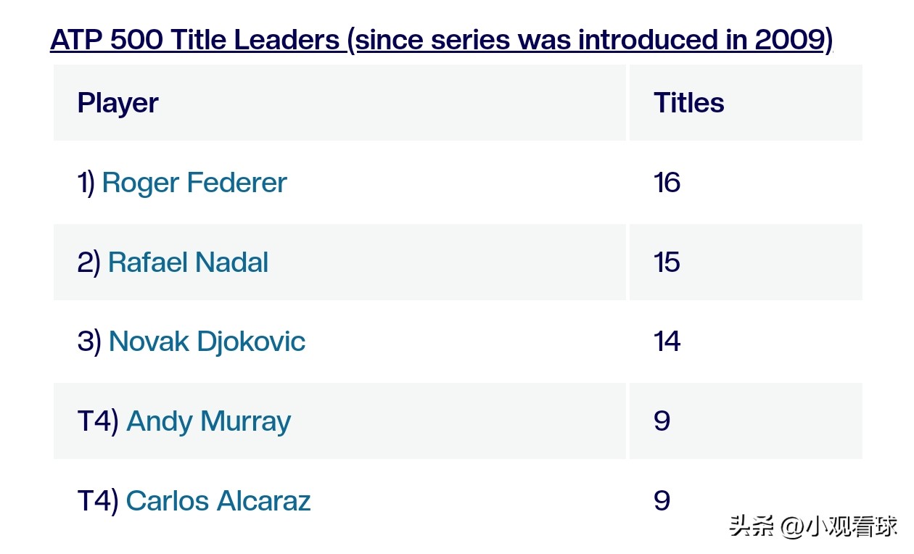Click the 头条 @小观看球 watermark
914x554 pixels.
coord(813,526)
